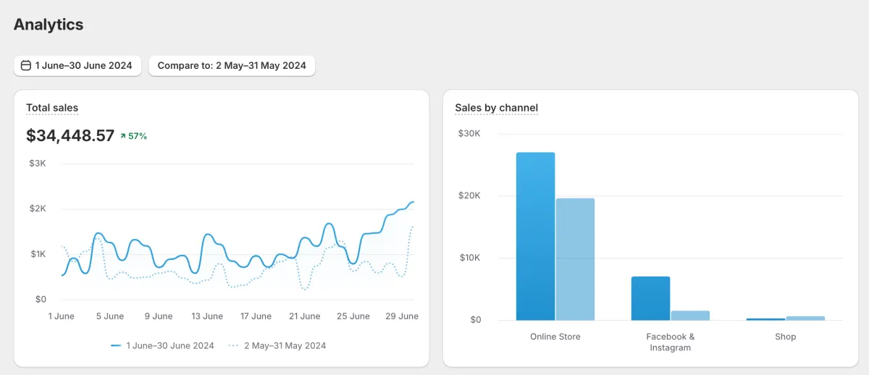The image size is (869, 375).
Task: Click the dark Facebook & Instagram bar
Action: 650,298
